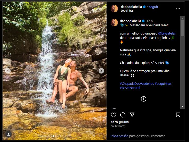The width and height of the screenshot is (189, 142).
Task: Click the Seguir follow button
Action: (x=153, y=7)
